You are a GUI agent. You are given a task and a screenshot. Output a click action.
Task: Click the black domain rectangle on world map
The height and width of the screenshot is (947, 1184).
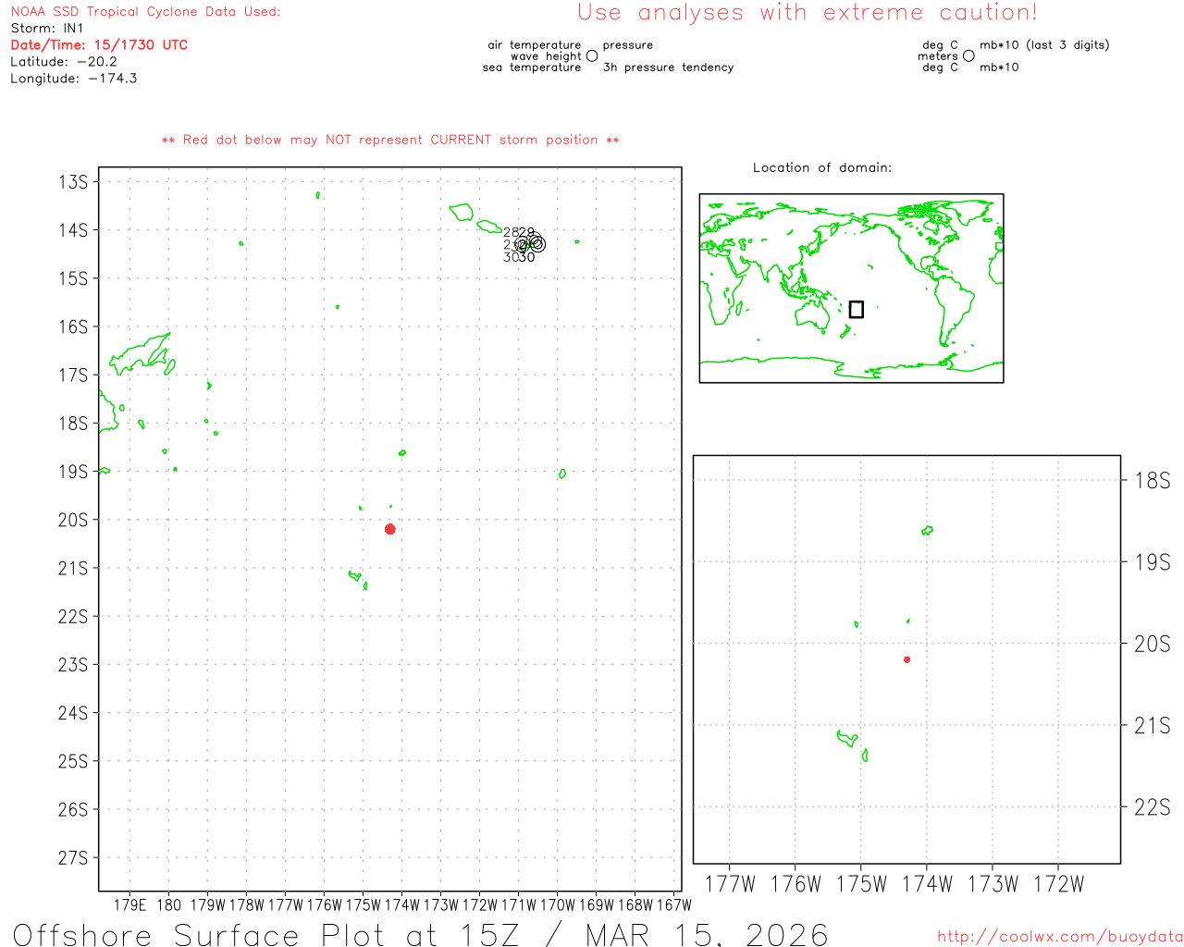(x=857, y=309)
